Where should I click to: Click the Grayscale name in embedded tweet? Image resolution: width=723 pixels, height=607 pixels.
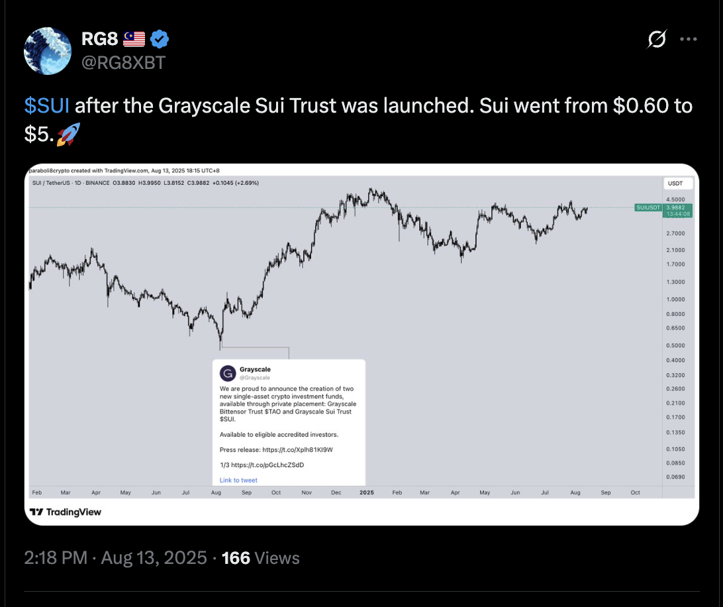point(255,369)
